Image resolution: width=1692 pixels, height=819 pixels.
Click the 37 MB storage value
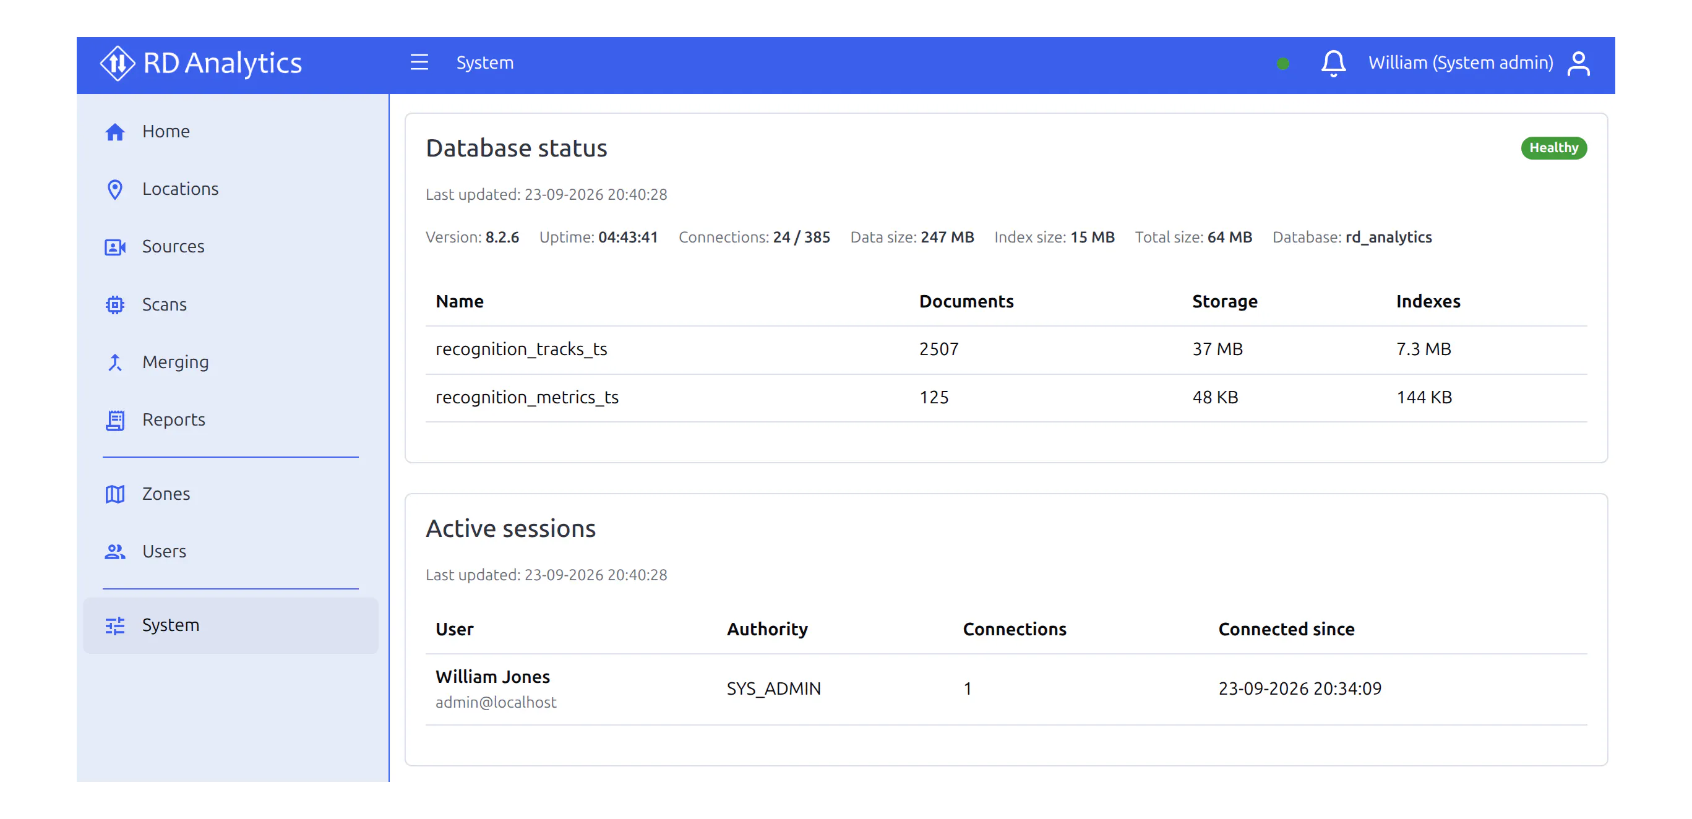pos(1217,349)
